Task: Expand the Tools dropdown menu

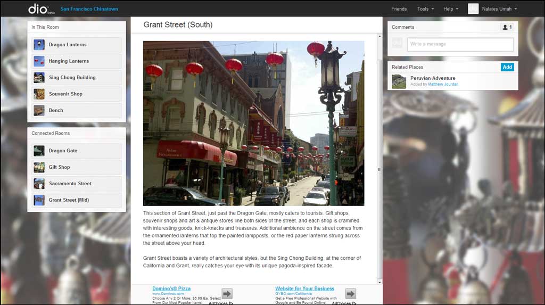Action: 425,9
